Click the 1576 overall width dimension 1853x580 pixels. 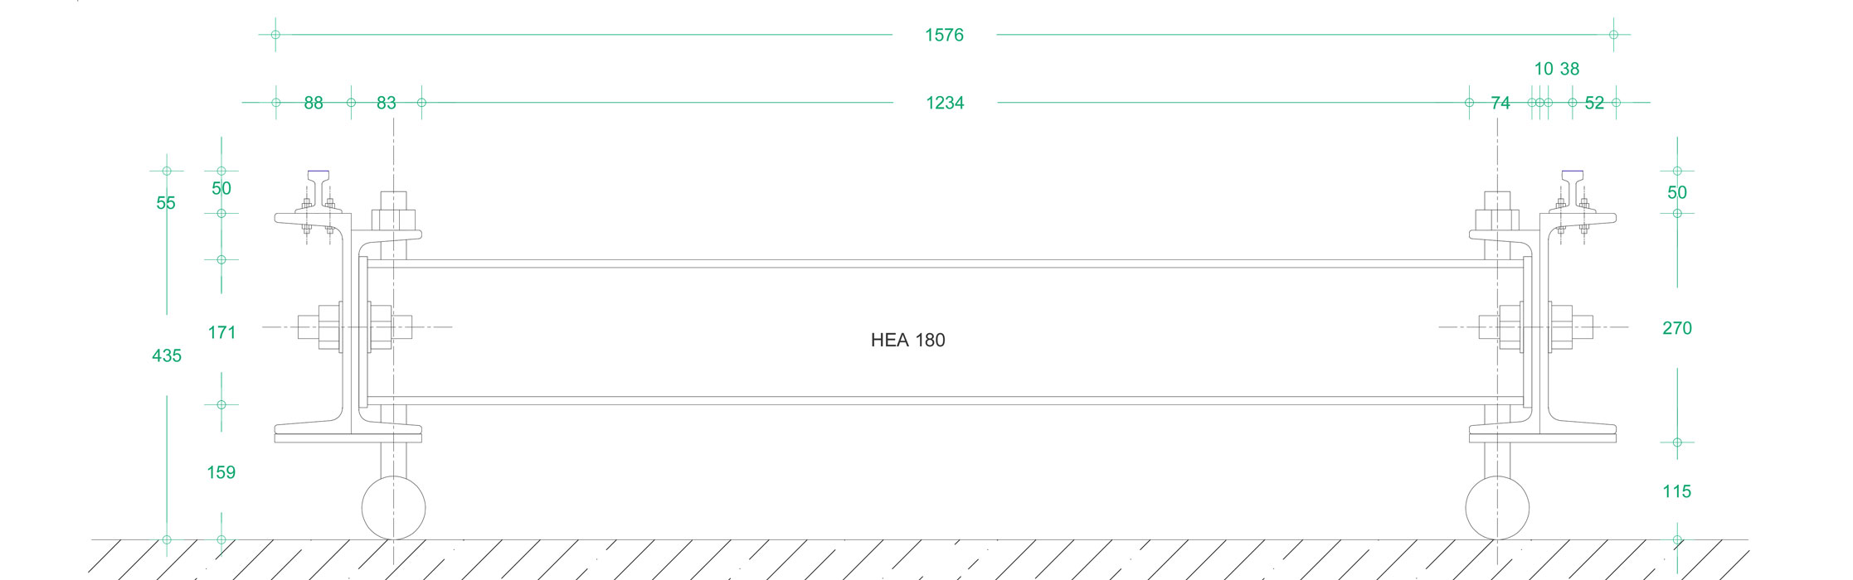944,35
